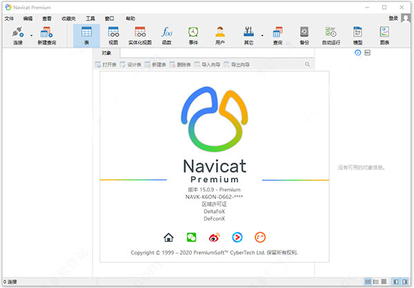Screen dimensions: 414x288
Task: Click the user avatar icon
Action: point(406,18)
